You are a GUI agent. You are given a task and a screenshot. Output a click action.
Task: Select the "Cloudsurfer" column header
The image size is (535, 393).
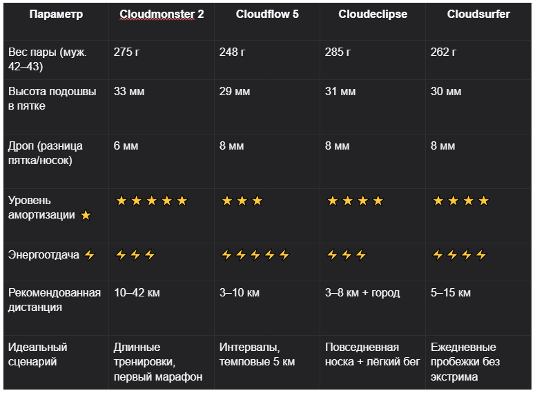(478, 14)
